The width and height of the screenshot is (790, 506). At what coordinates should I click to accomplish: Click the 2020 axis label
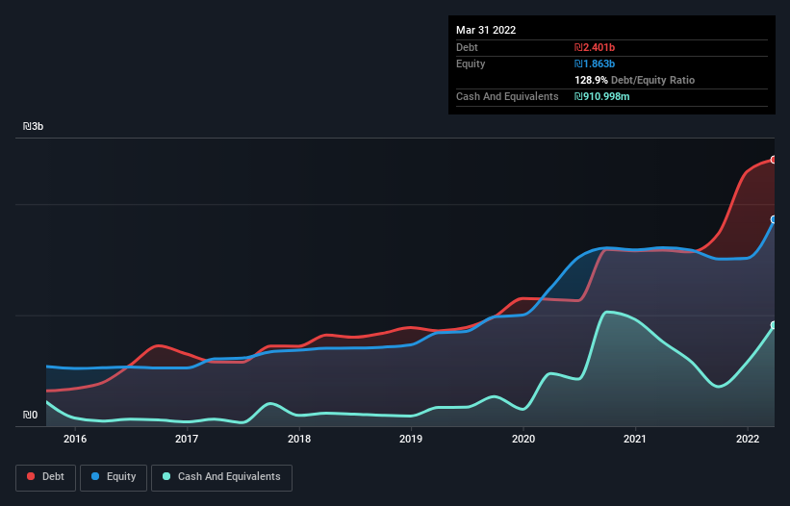click(x=523, y=439)
